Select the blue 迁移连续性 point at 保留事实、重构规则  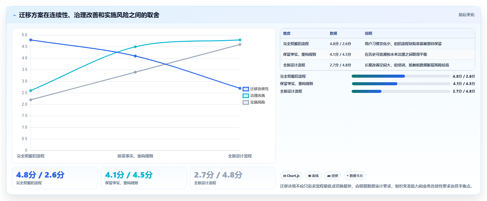tap(135, 56)
